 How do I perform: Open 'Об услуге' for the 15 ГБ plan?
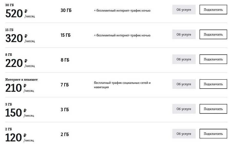(184, 34)
